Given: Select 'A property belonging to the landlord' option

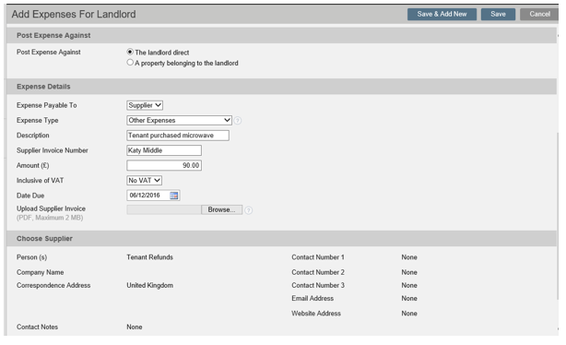Looking at the screenshot, I should click(130, 63).
